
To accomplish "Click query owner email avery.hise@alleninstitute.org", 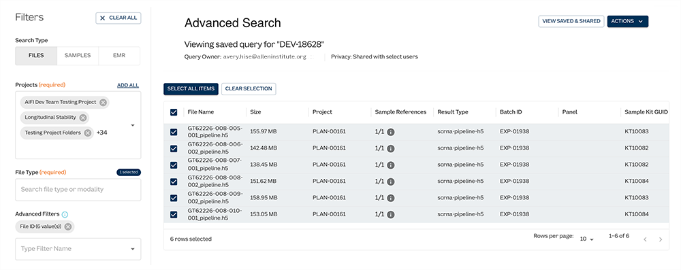I will pyautogui.click(x=264, y=57).
